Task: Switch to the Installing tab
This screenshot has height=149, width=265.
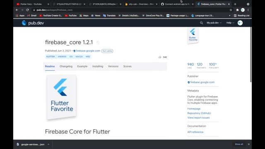Action: coord(98,66)
